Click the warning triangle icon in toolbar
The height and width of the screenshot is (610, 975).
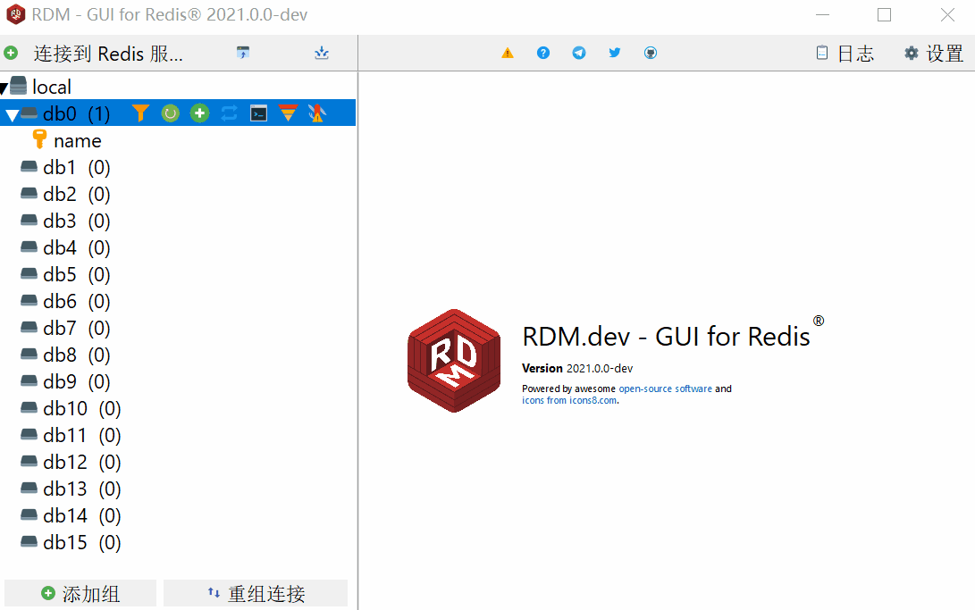point(507,53)
